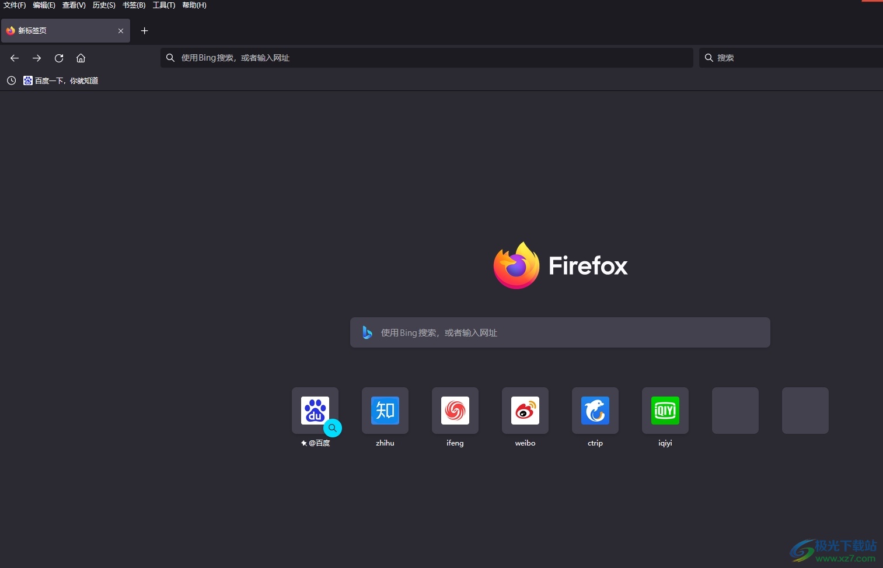Open the 书签(B) menu
The image size is (883, 568).
coord(134,5)
